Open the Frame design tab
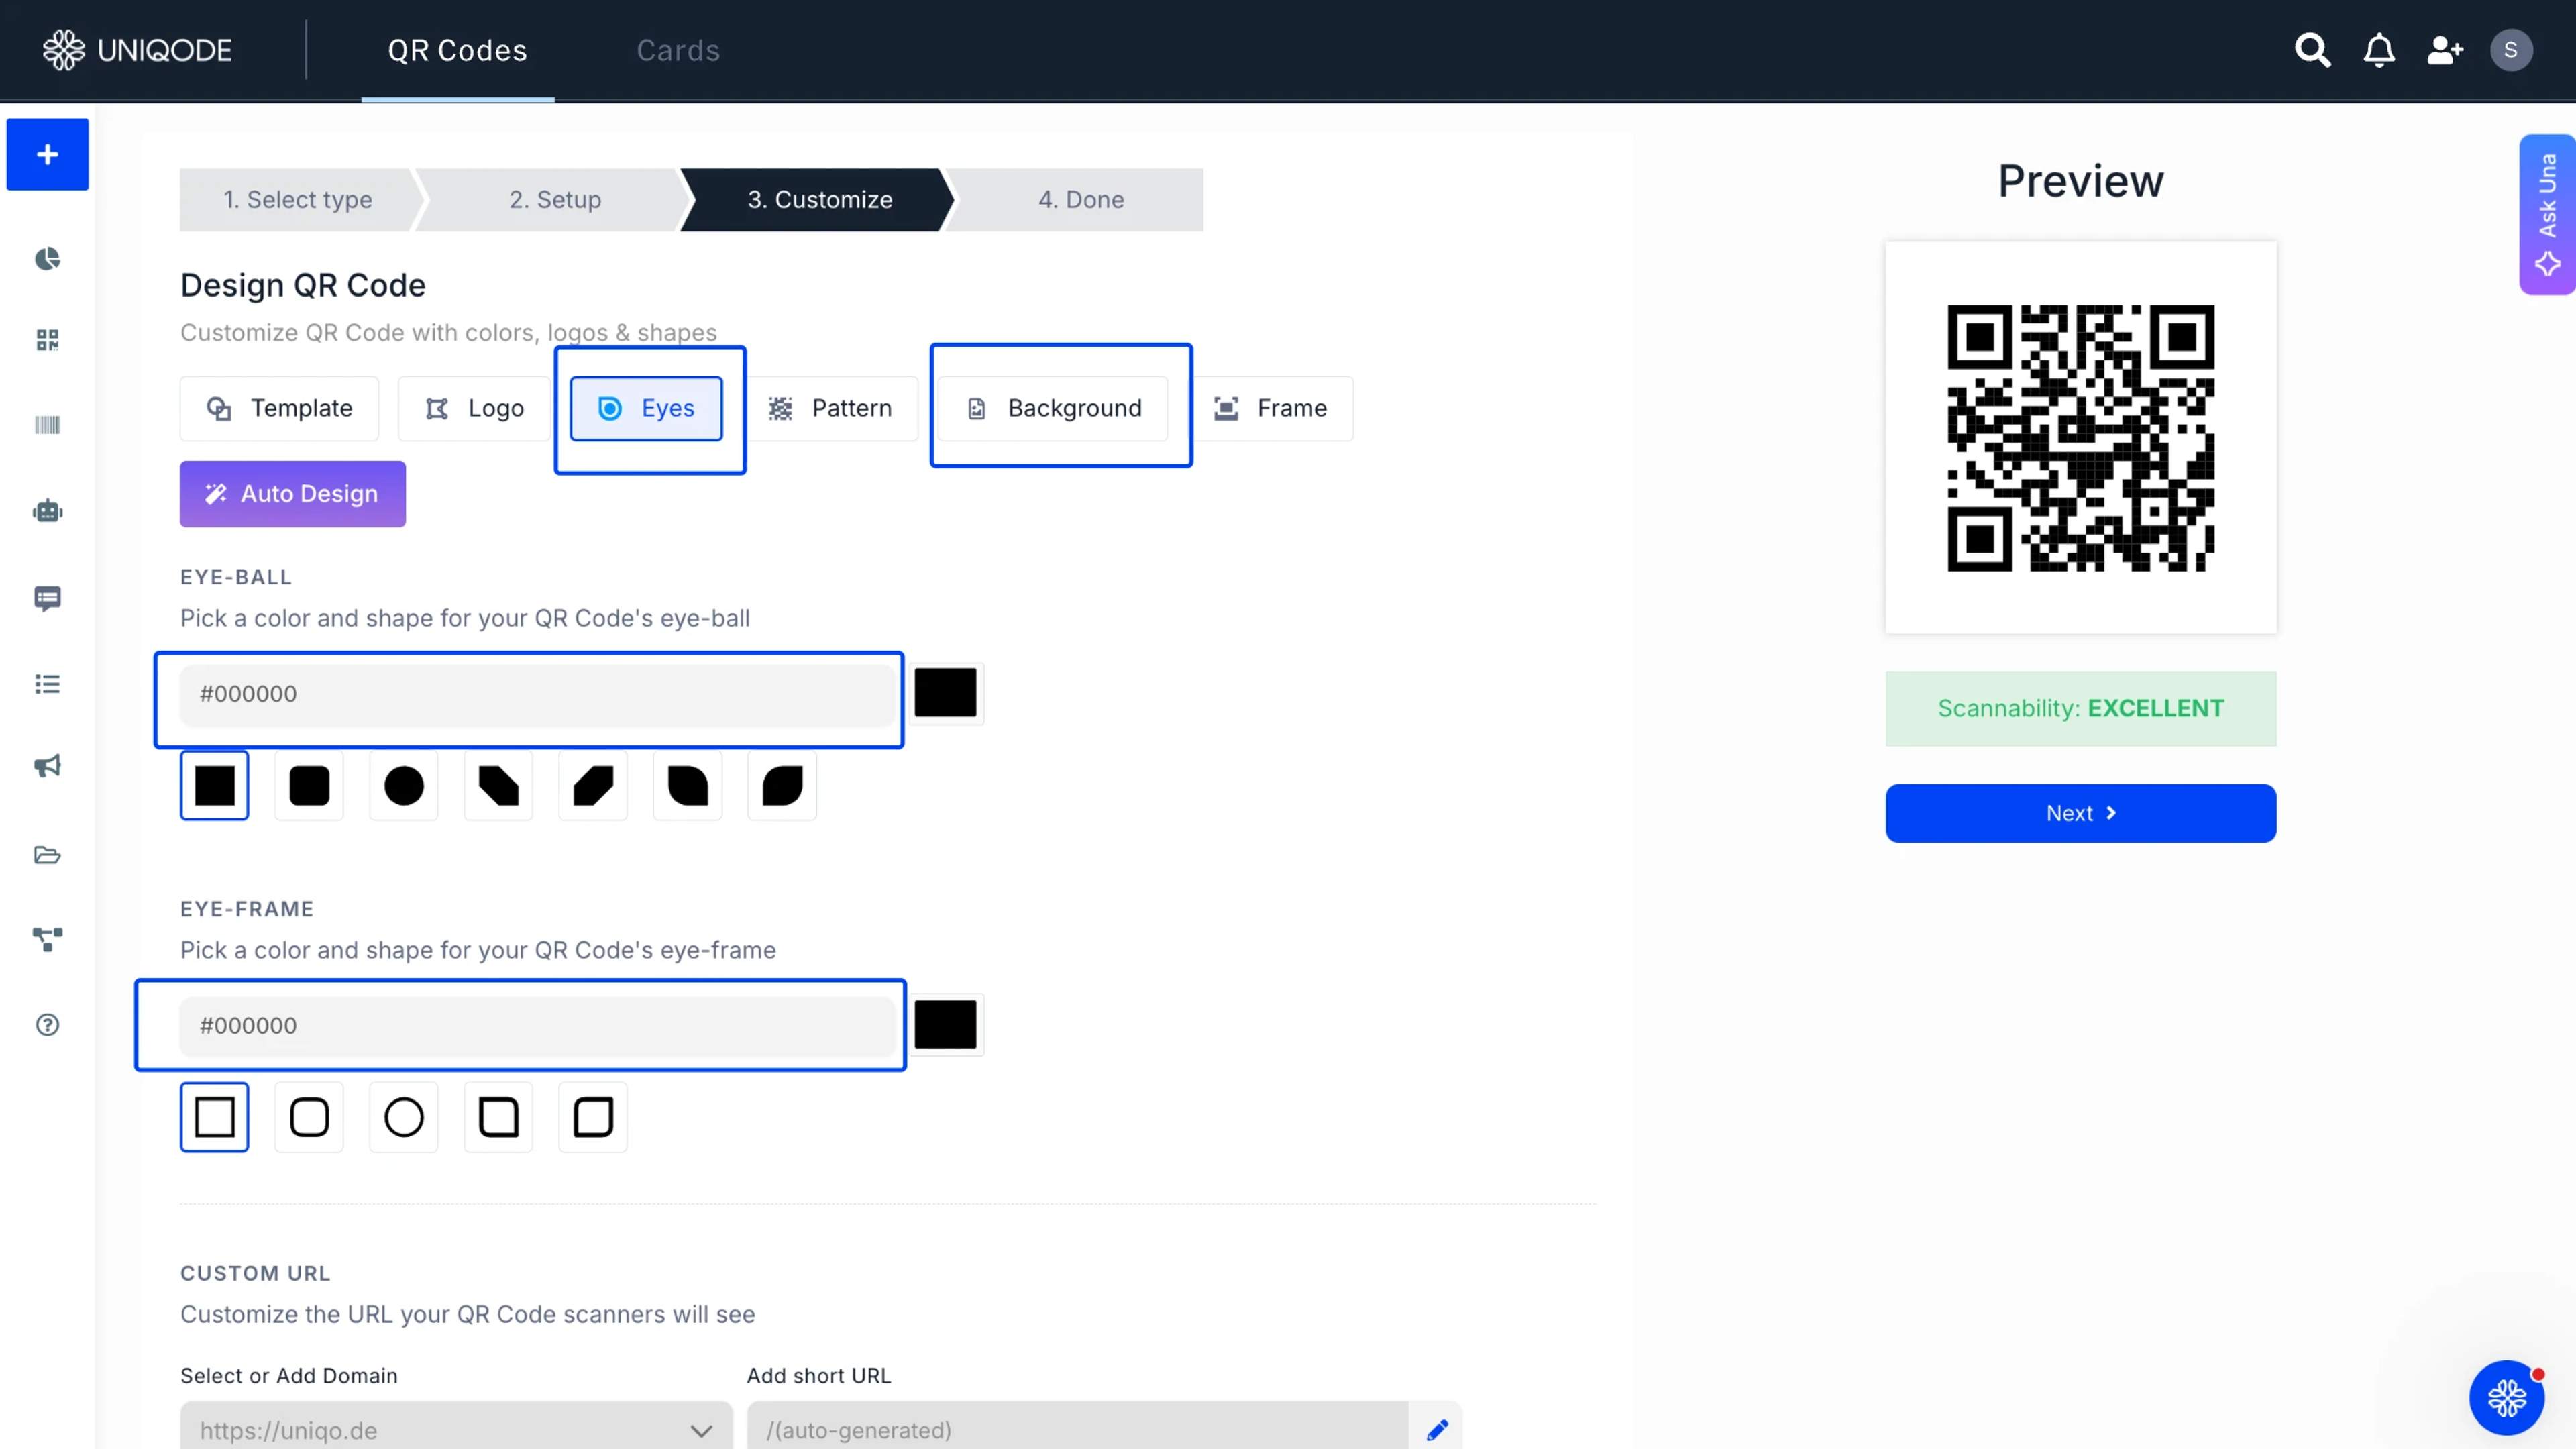Viewport: 2576px width, 1449px height. coord(1270,408)
